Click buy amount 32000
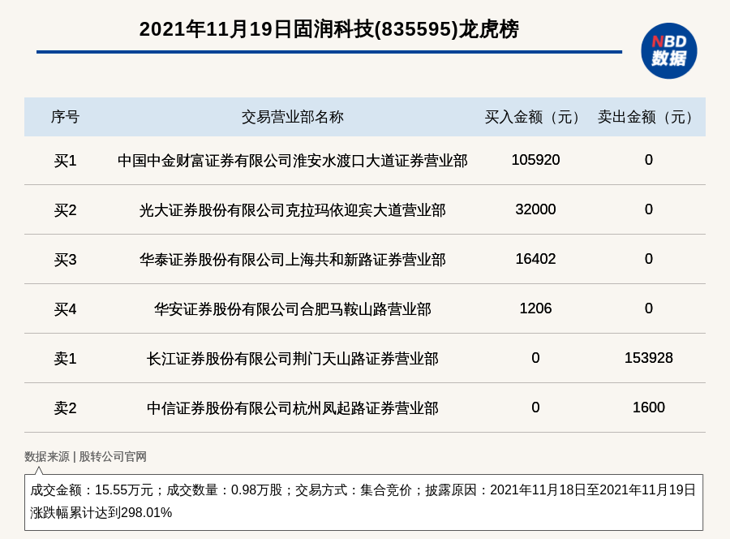This screenshot has height=539, width=730. [535, 209]
